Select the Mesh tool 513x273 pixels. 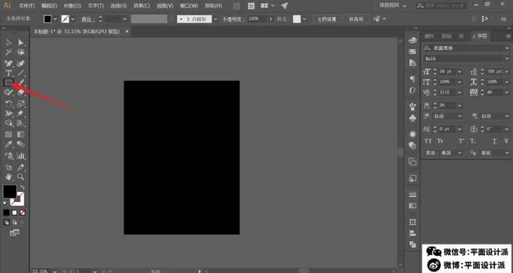click(x=9, y=134)
